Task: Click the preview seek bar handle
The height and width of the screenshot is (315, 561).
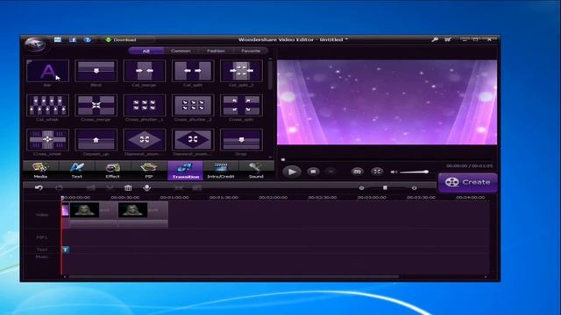Action: 283,159
